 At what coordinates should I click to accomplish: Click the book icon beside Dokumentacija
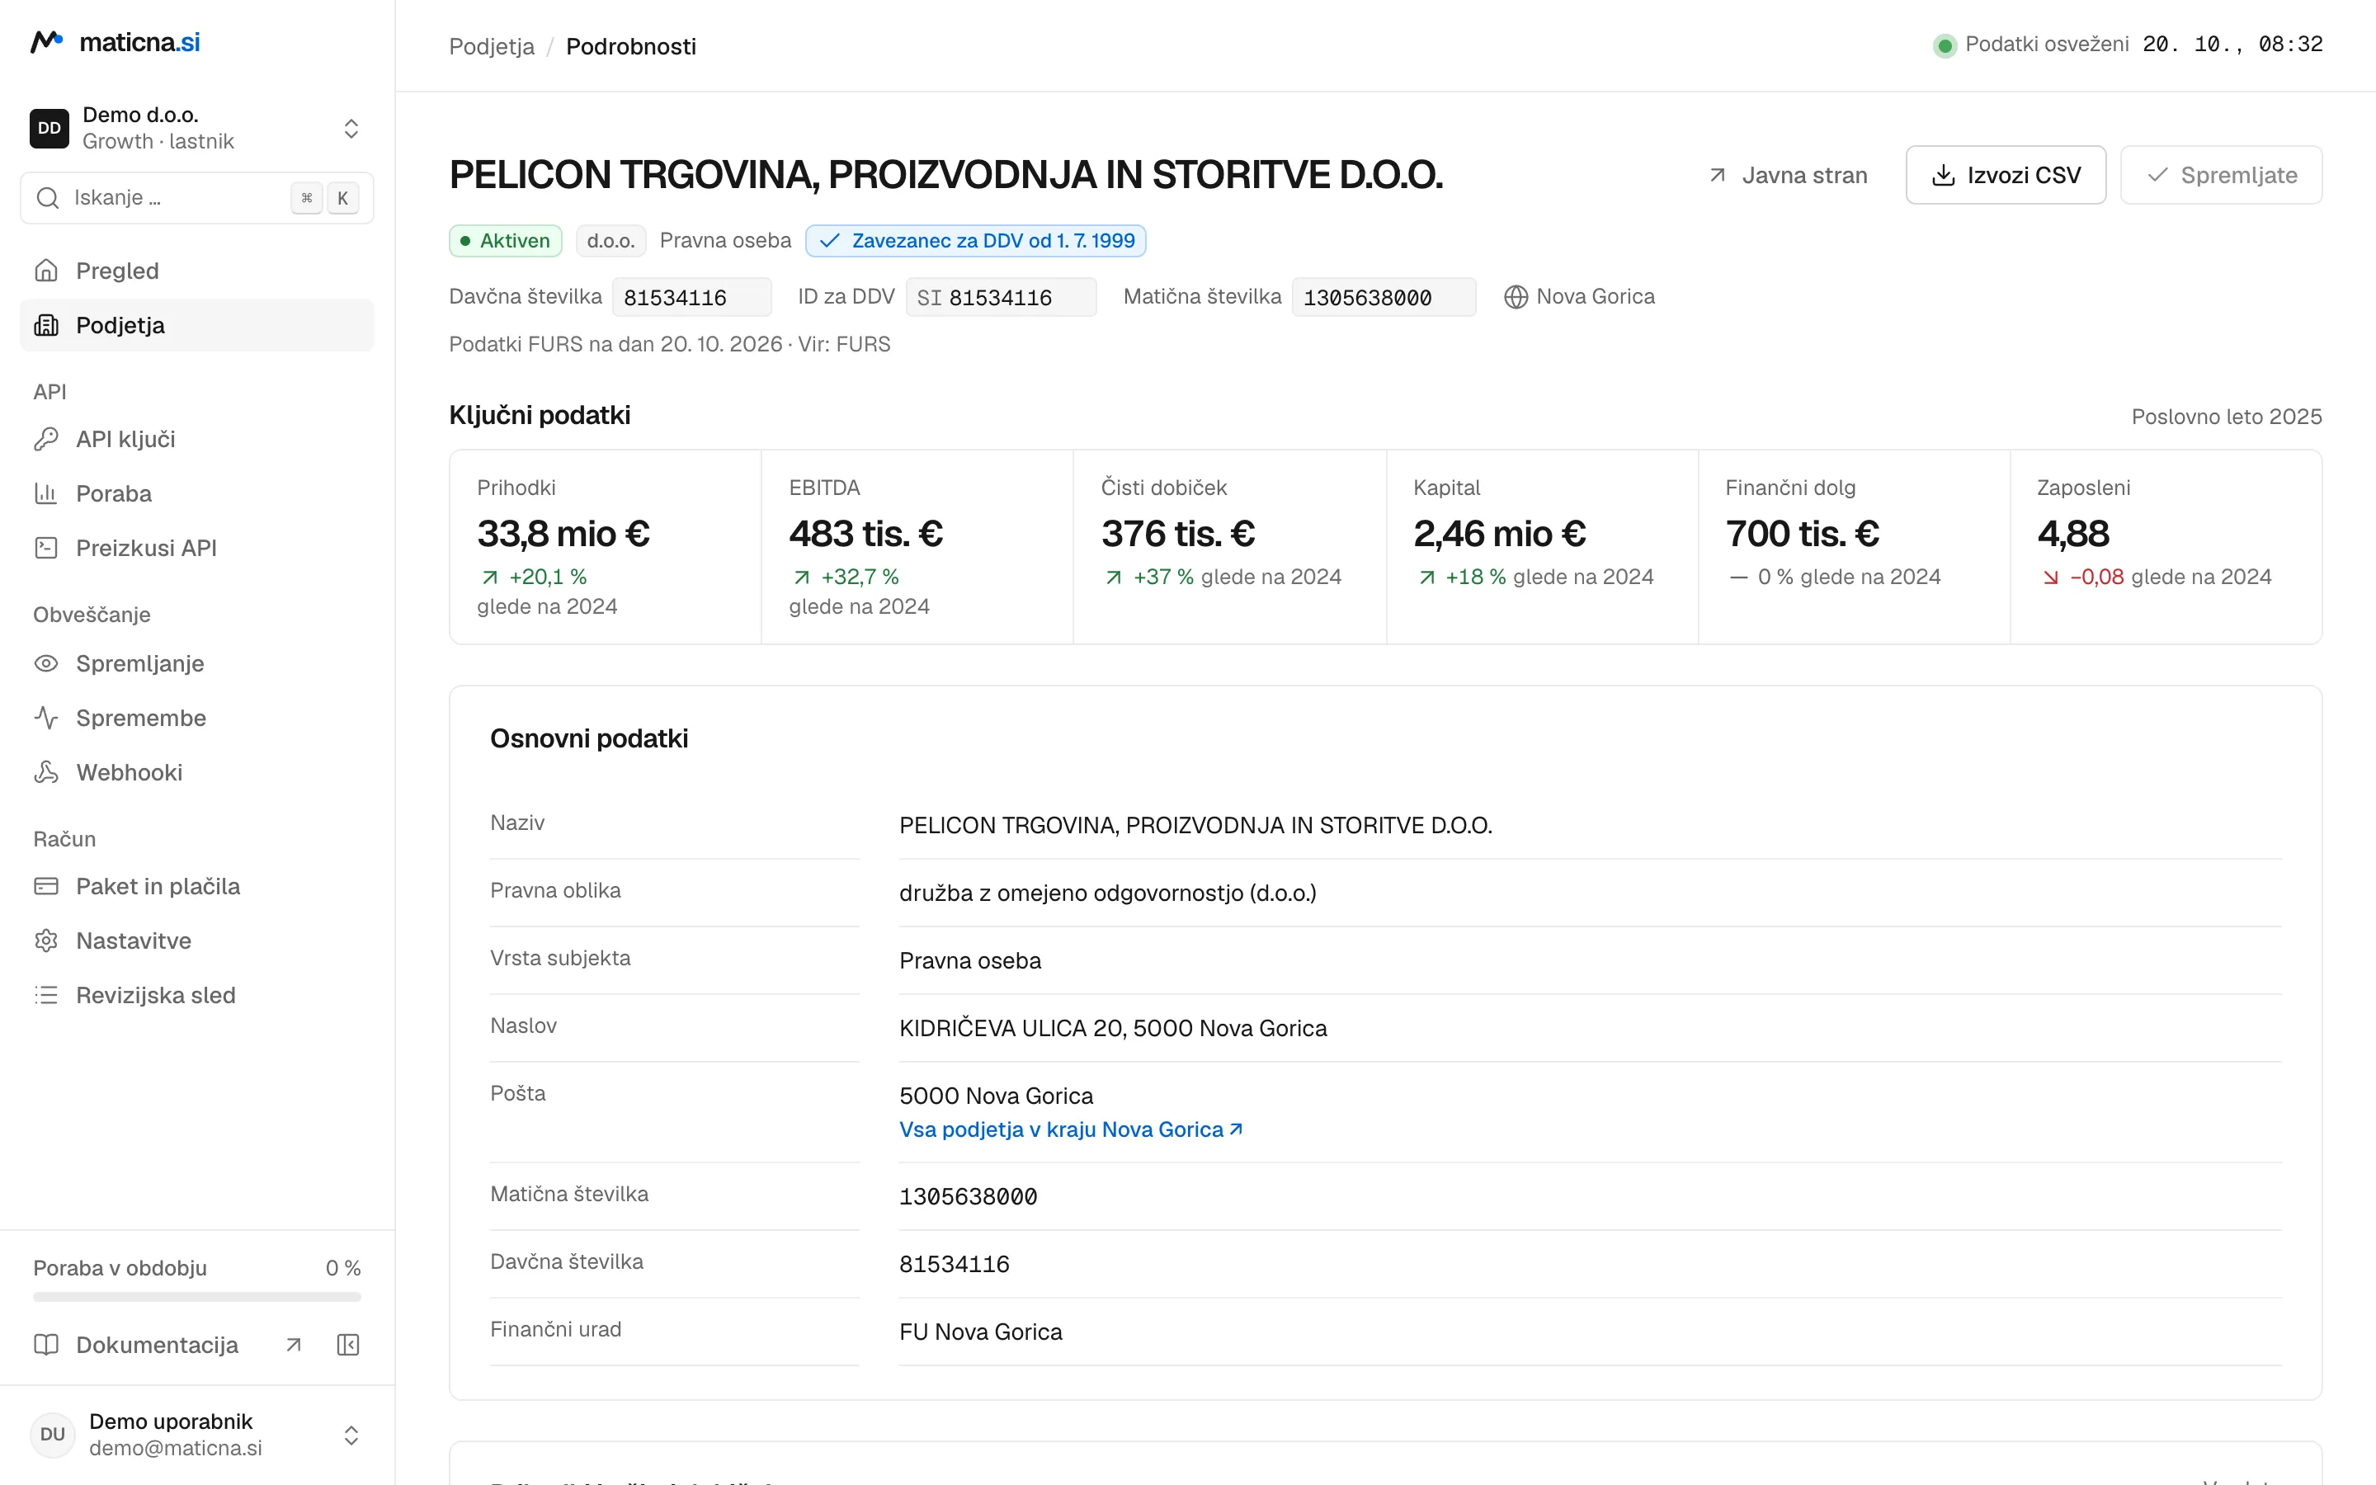point(46,1345)
